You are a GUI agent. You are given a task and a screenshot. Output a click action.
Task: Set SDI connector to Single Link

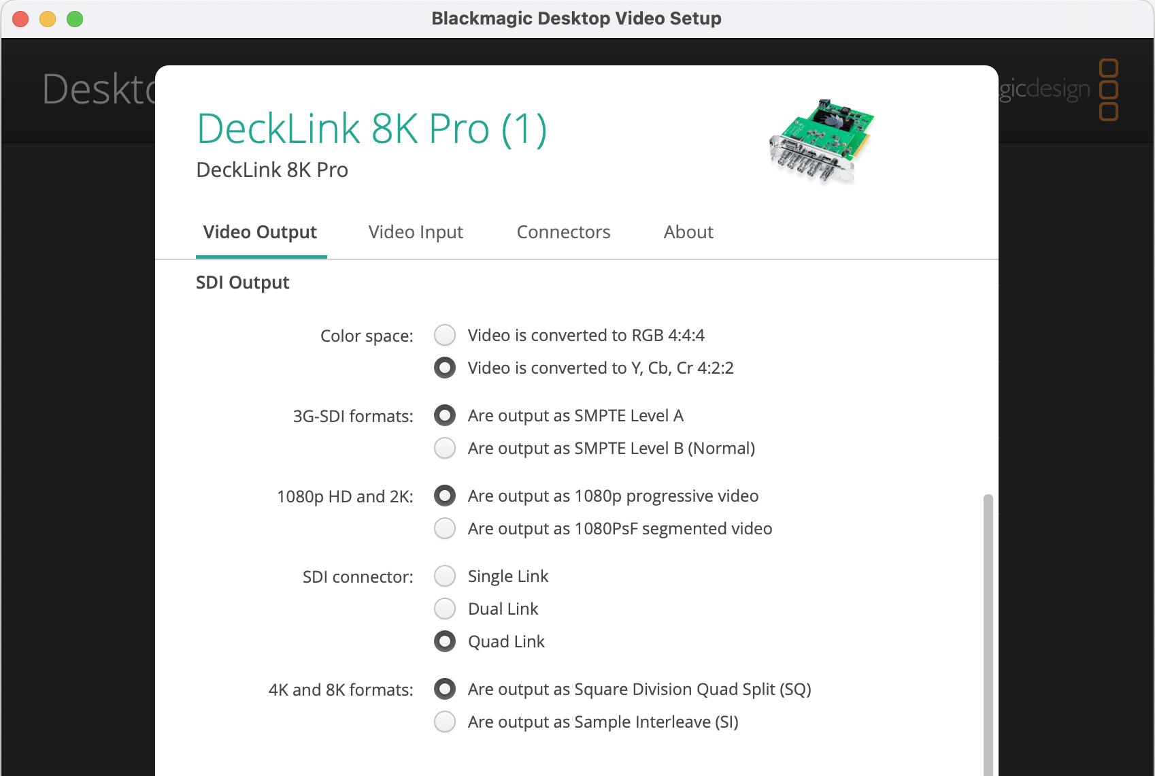[x=445, y=576]
